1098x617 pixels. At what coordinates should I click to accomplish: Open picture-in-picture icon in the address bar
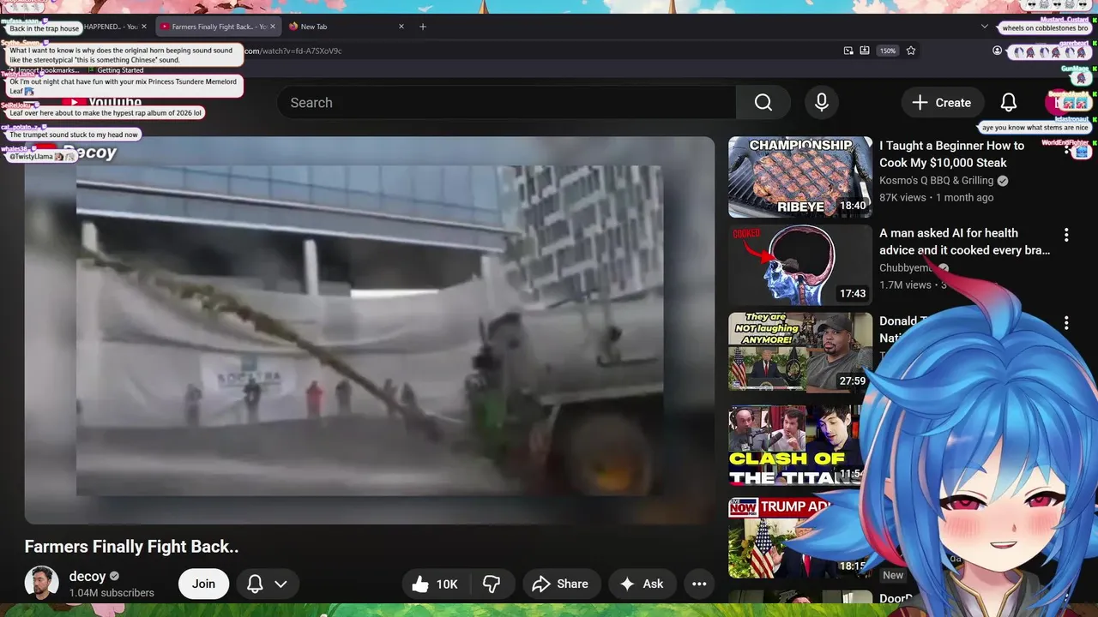(x=848, y=51)
